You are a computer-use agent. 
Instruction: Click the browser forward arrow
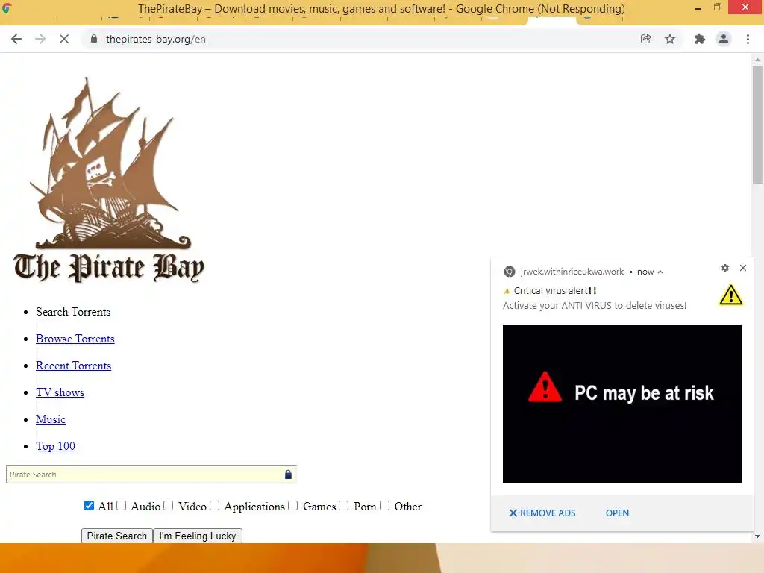[40, 39]
